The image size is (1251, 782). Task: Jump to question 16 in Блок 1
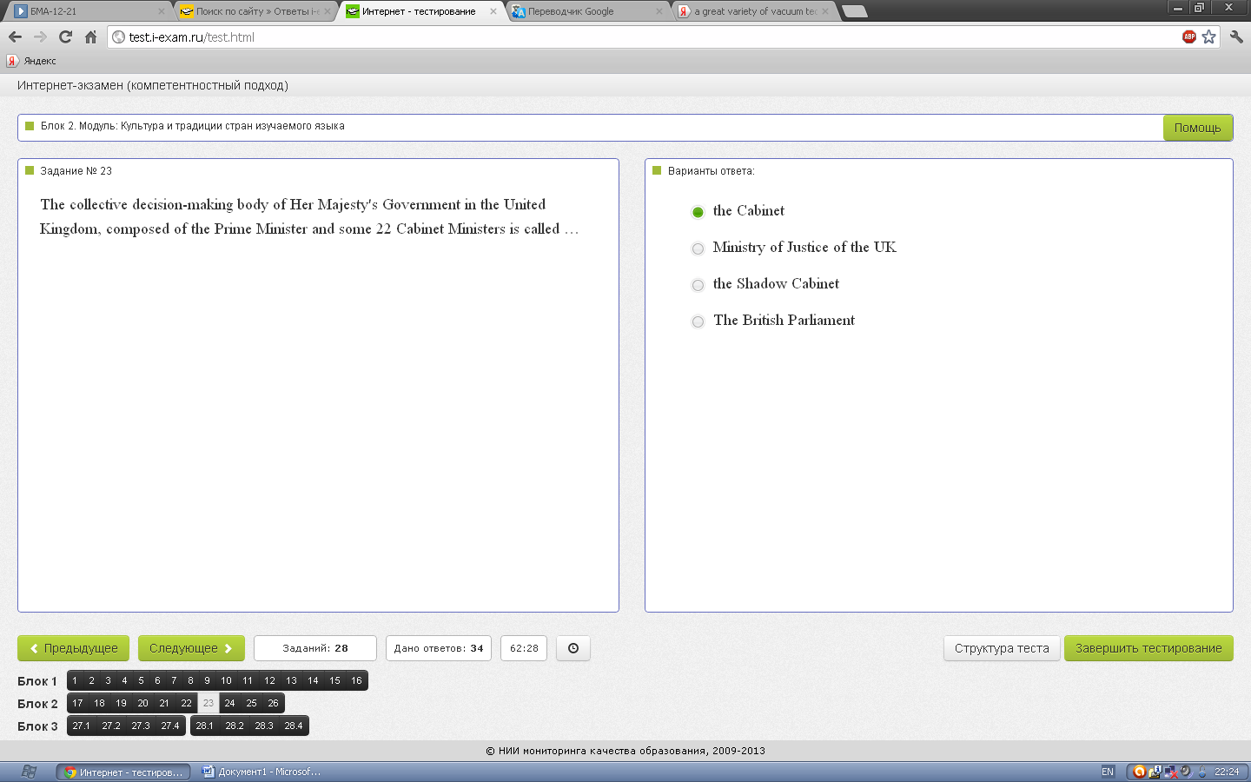pos(356,680)
